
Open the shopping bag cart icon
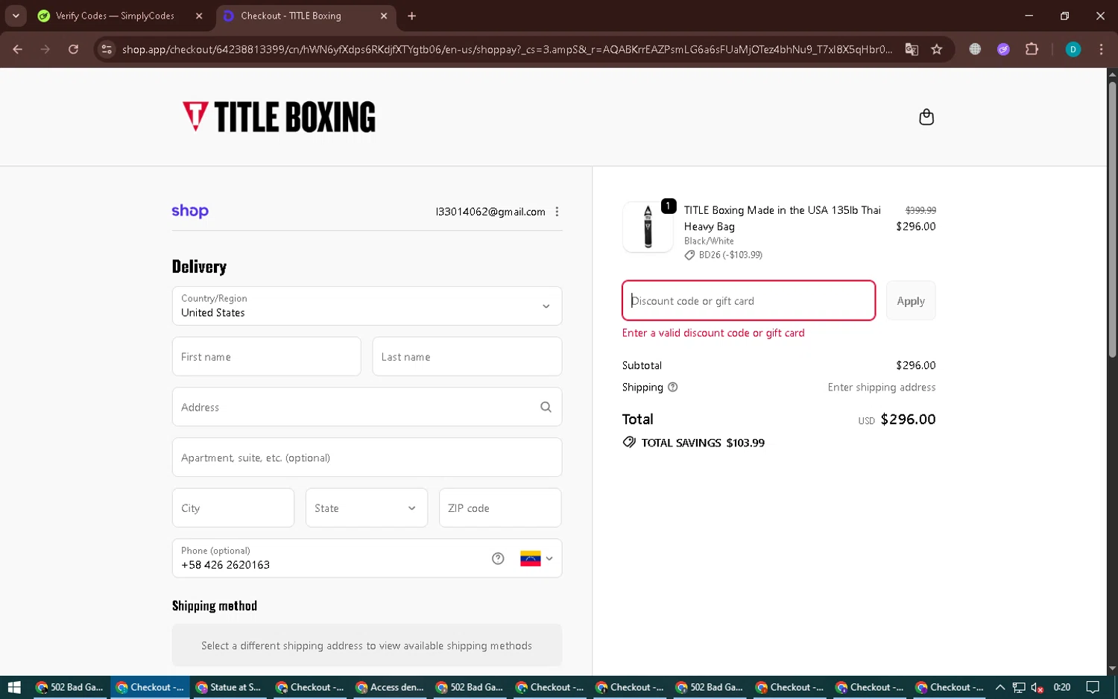click(x=926, y=117)
